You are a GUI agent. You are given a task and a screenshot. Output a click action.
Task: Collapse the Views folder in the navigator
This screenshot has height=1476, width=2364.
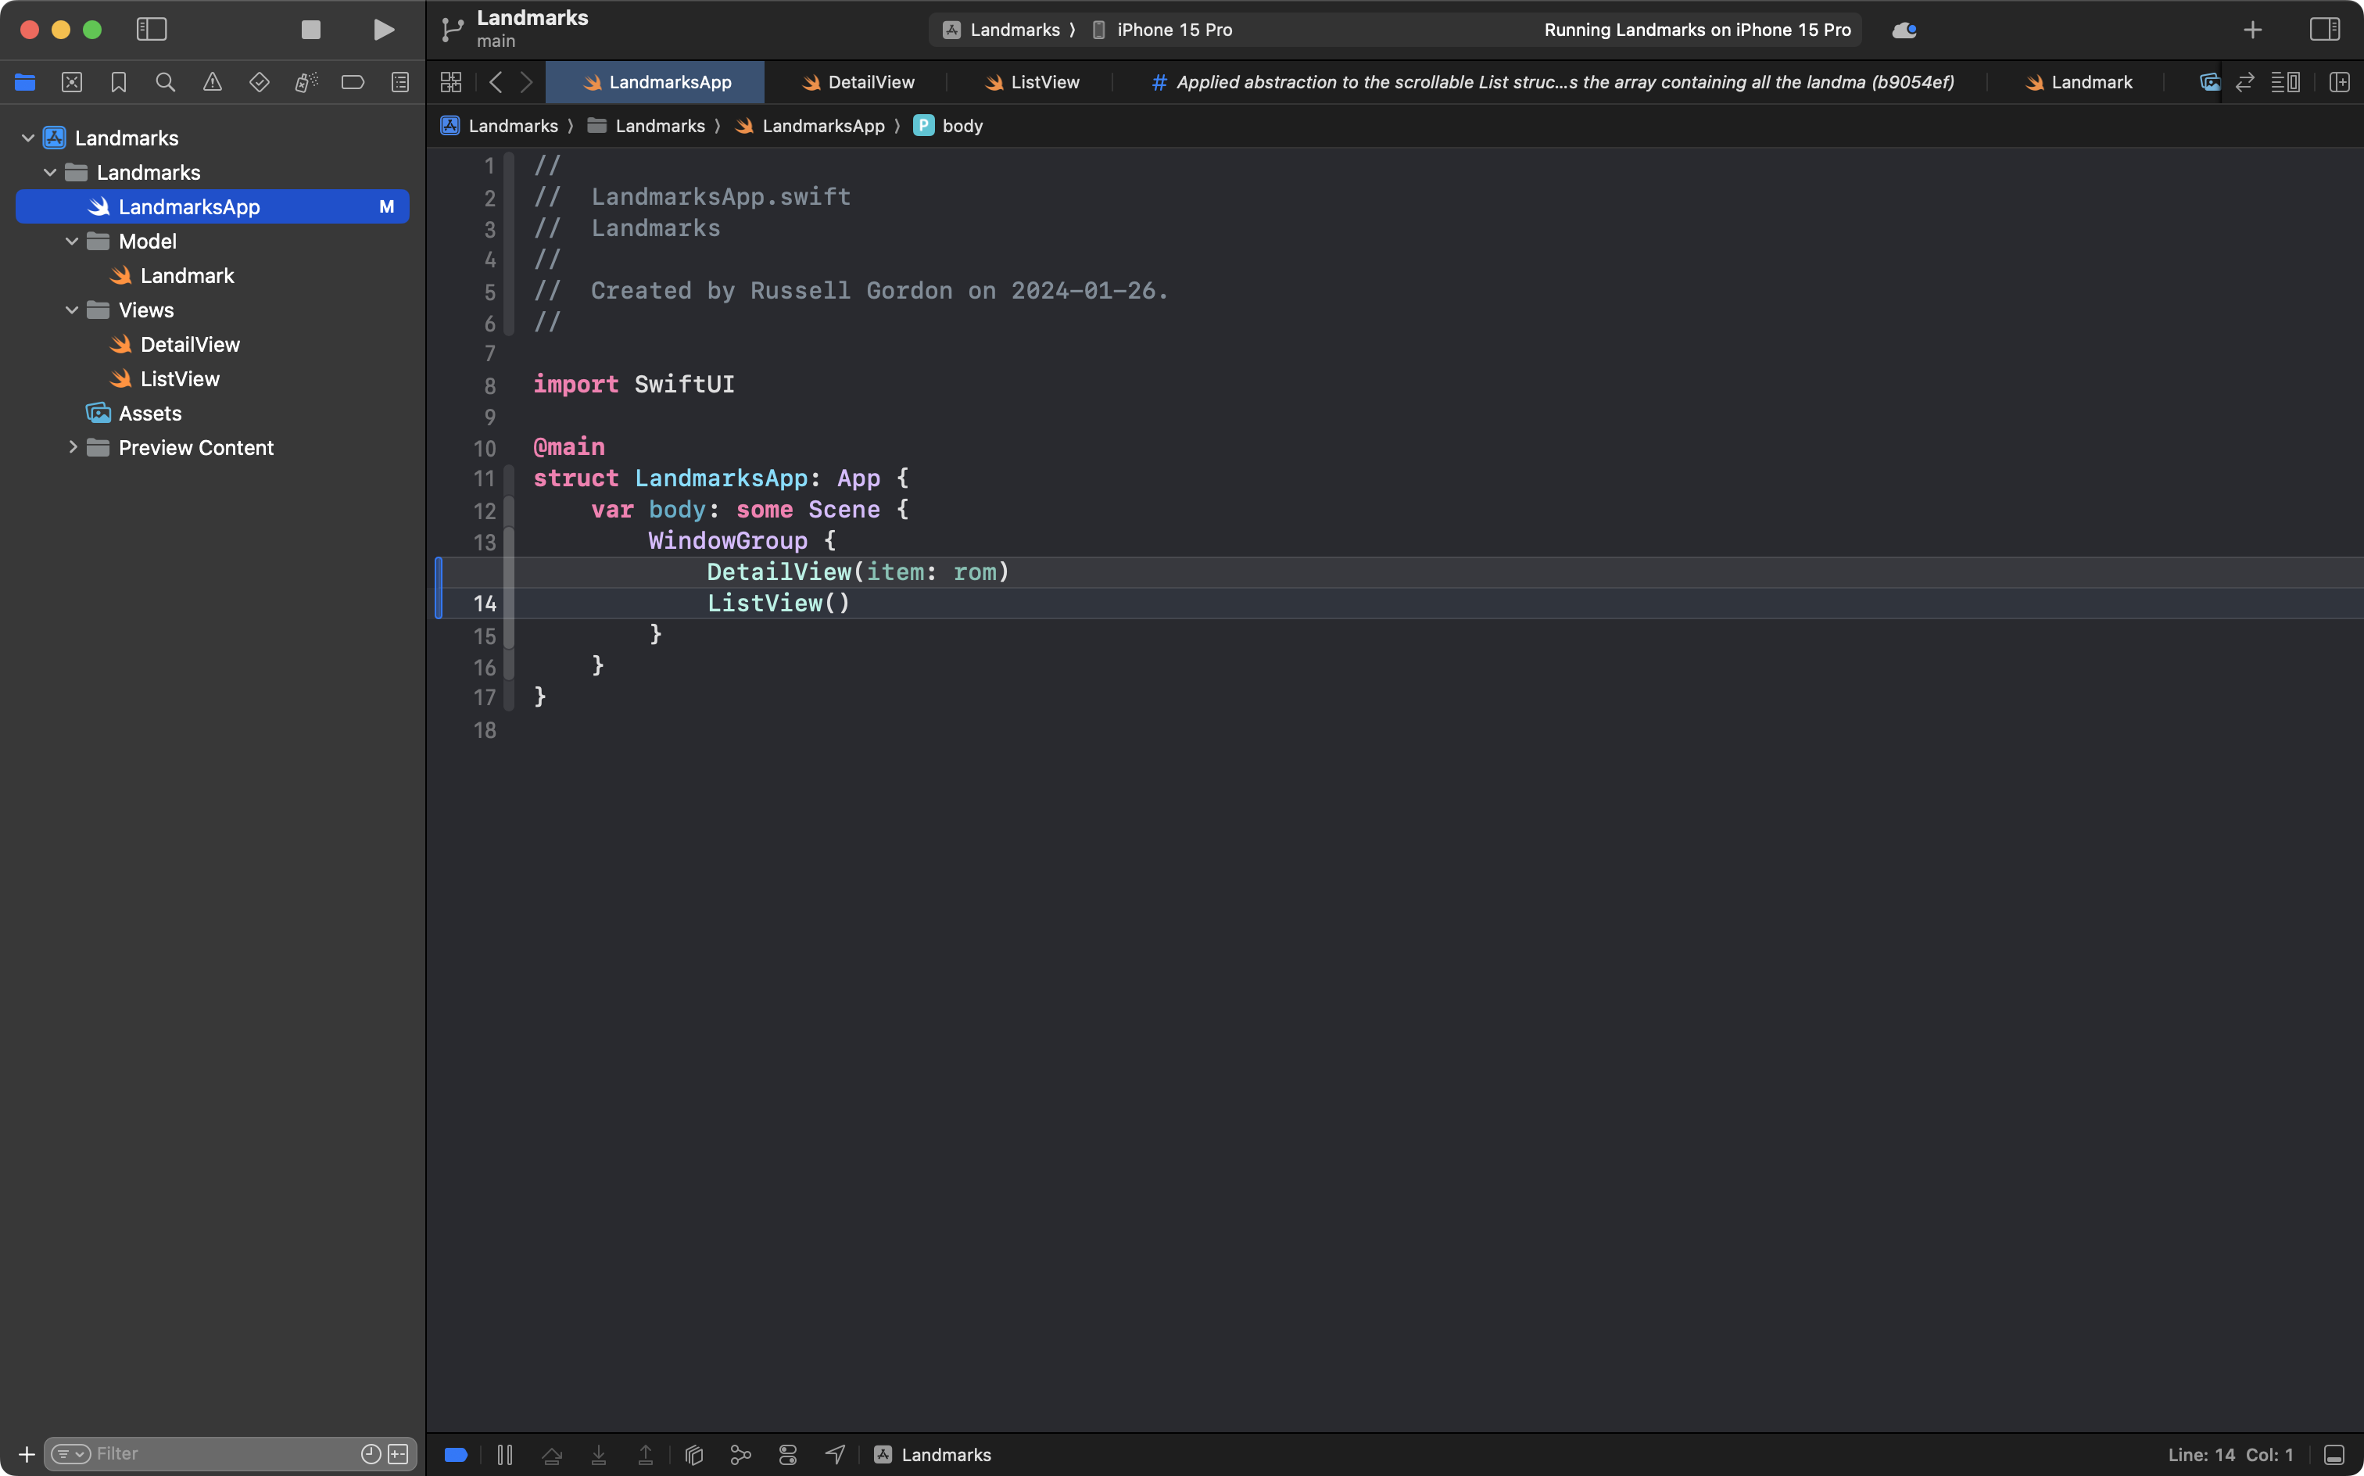point(71,310)
